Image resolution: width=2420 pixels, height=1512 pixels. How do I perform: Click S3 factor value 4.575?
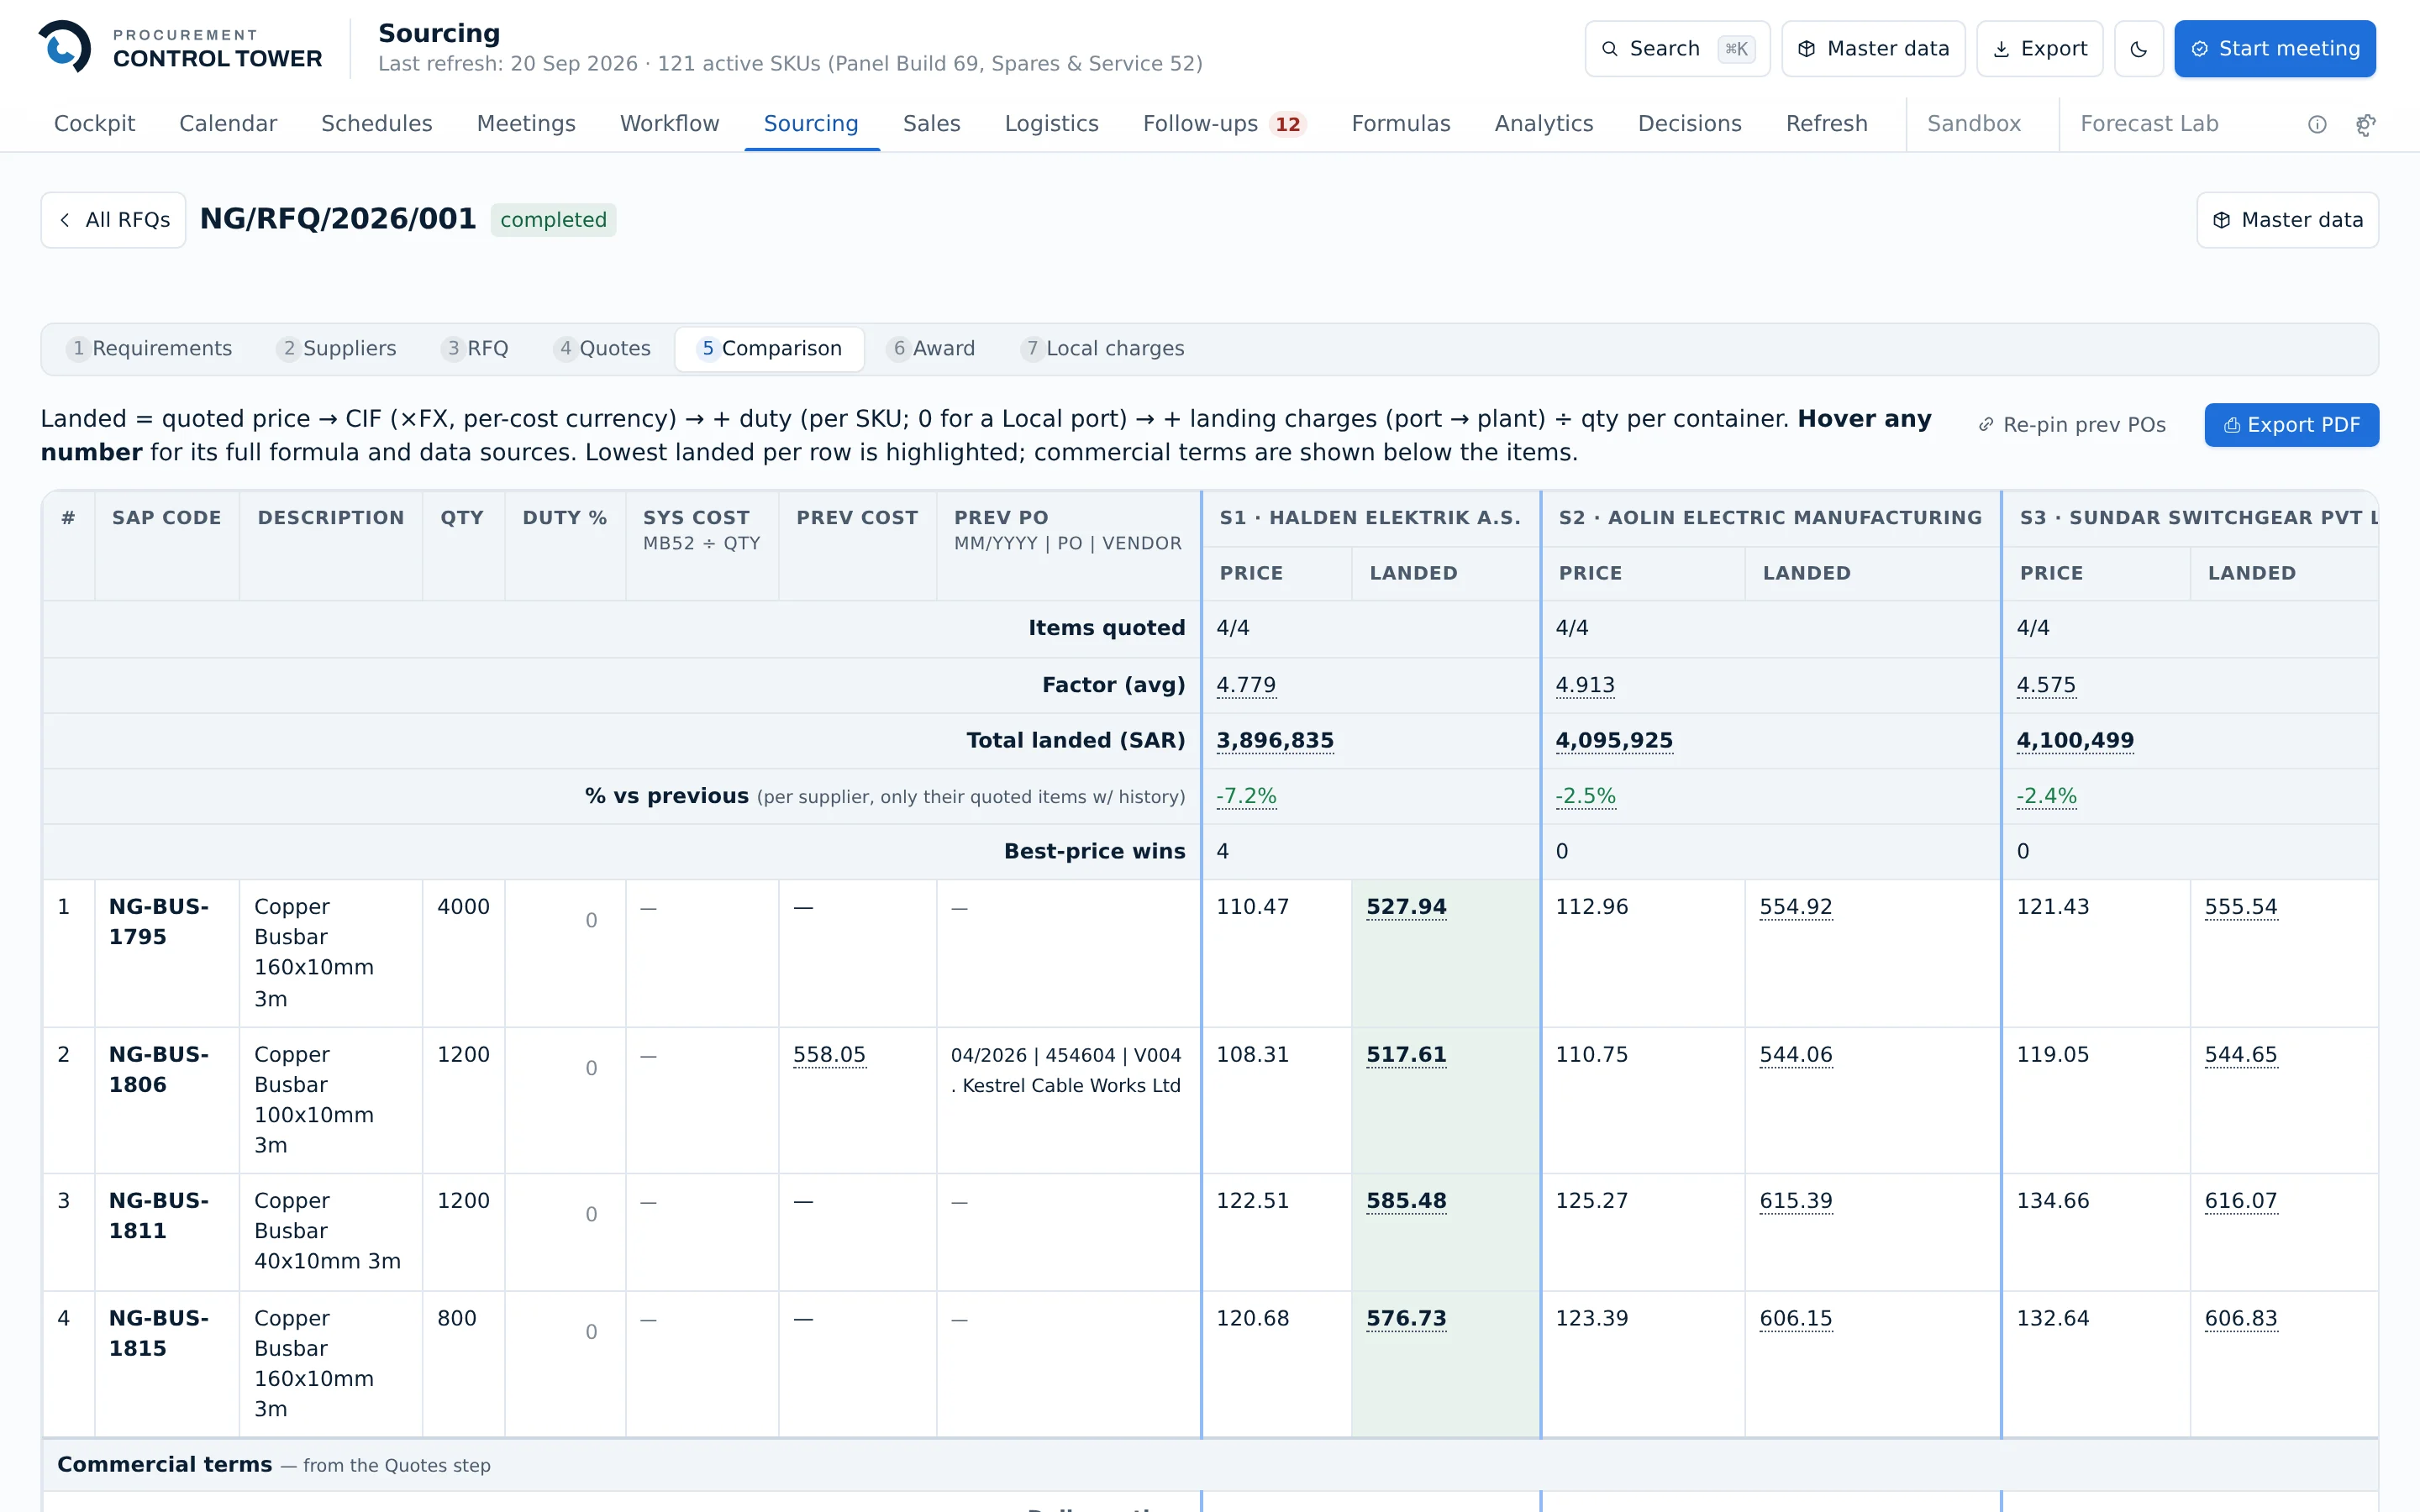[x=2045, y=685]
